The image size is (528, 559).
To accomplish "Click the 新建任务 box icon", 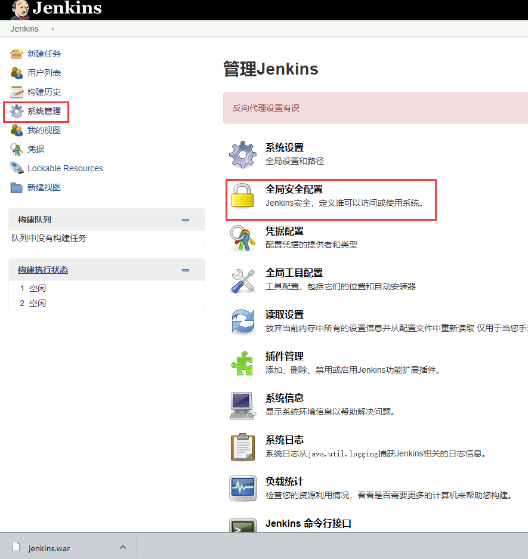I will [16, 54].
